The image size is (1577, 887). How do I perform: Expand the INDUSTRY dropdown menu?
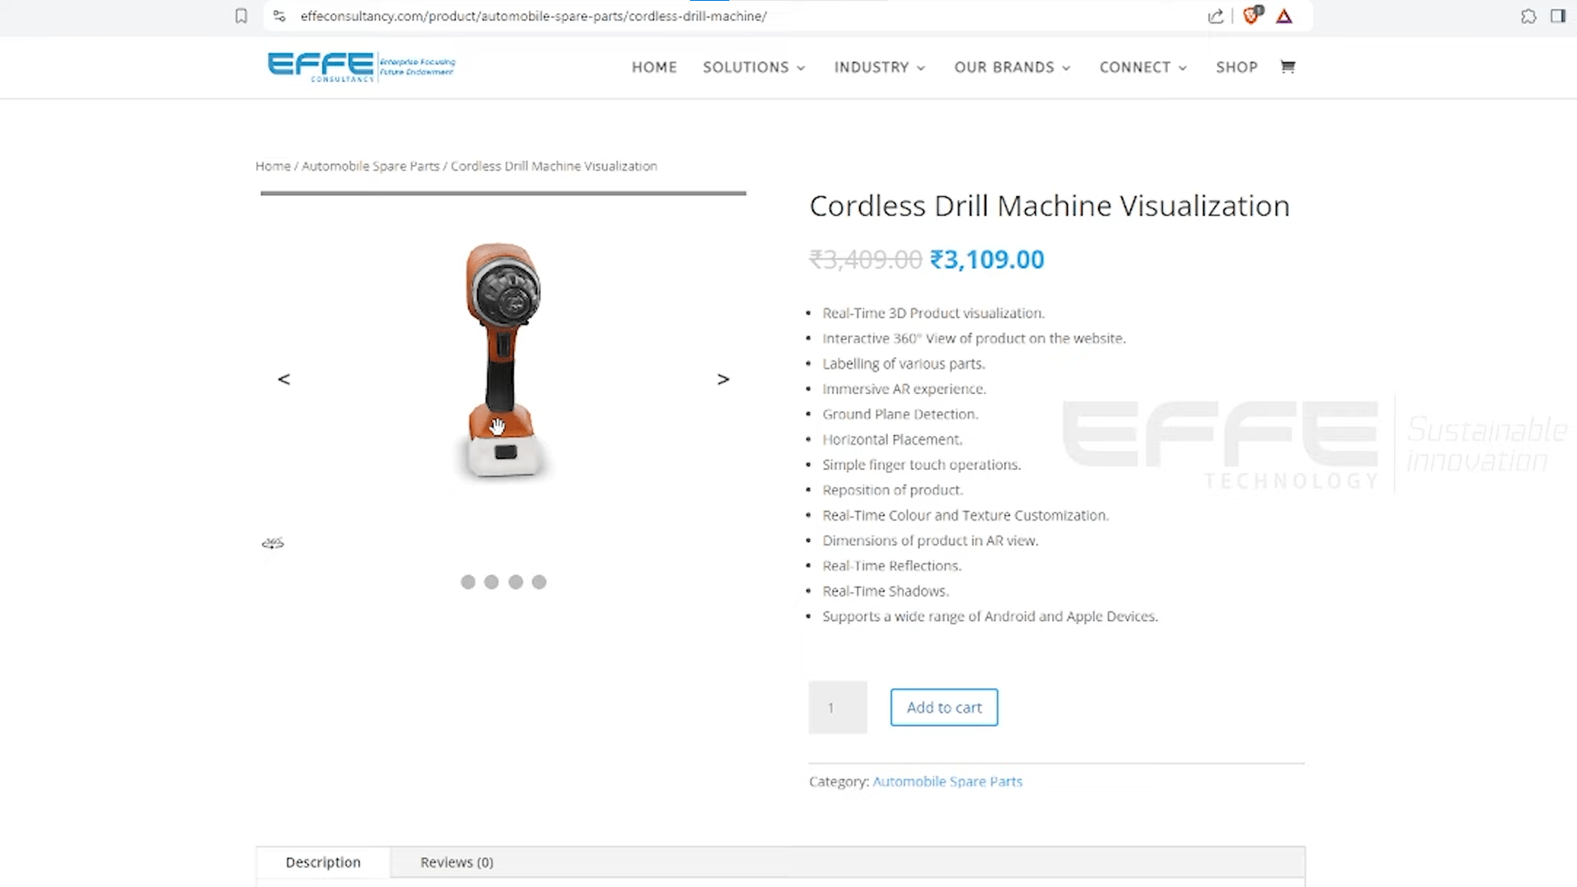click(878, 67)
